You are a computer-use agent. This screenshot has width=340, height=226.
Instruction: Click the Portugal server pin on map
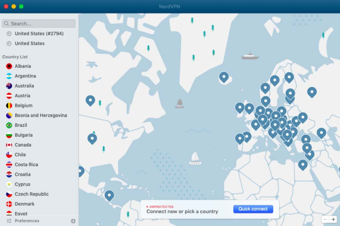tap(240, 139)
